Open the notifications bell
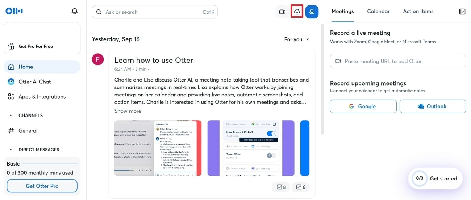This screenshot has width=471, height=200. (74, 11)
